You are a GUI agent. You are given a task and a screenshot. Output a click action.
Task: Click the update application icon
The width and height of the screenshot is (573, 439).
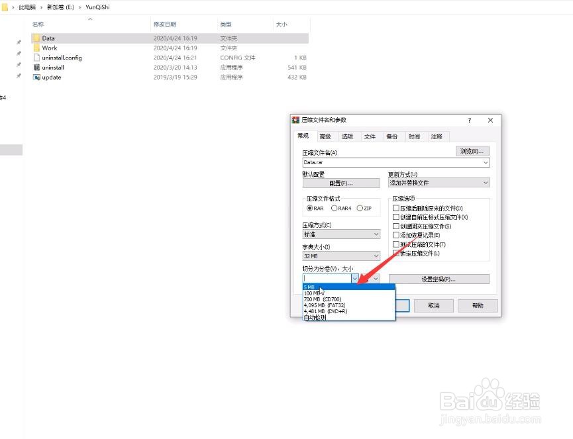click(36, 77)
